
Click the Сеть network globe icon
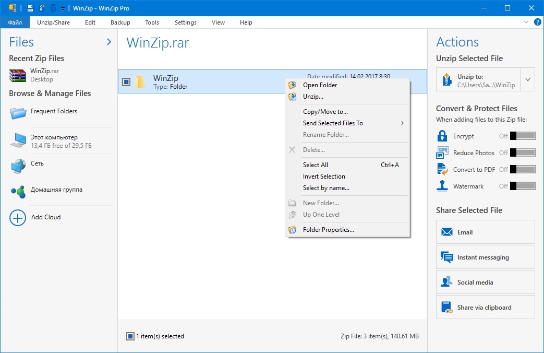tap(18, 166)
